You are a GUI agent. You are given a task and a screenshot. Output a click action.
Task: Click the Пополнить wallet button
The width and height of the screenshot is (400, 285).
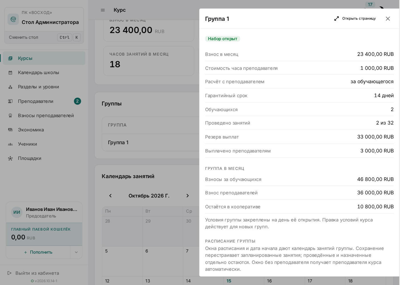pos(38,252)
